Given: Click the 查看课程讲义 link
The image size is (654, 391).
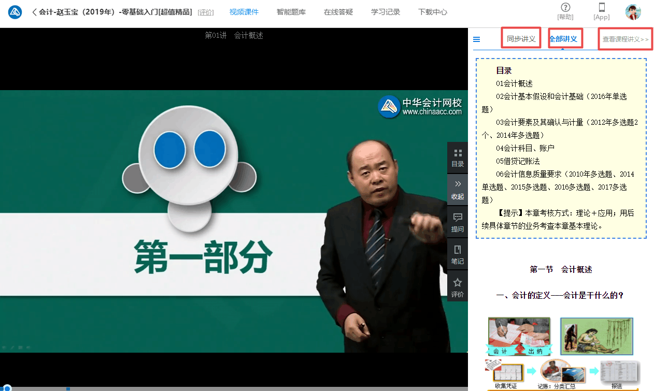Looking at the screenshot, I should 625,39.
